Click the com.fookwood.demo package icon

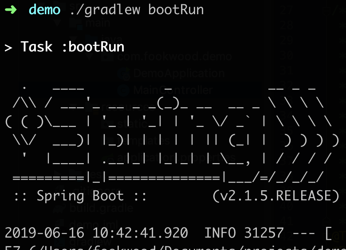coord(108,57)
